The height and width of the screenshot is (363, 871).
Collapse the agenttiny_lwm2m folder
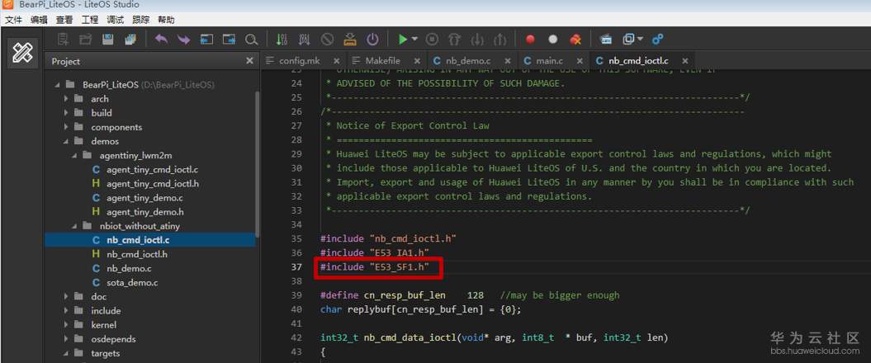(74, 155)
